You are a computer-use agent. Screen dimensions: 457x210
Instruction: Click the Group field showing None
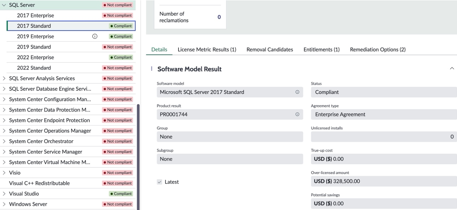click(x=230, y=137)
